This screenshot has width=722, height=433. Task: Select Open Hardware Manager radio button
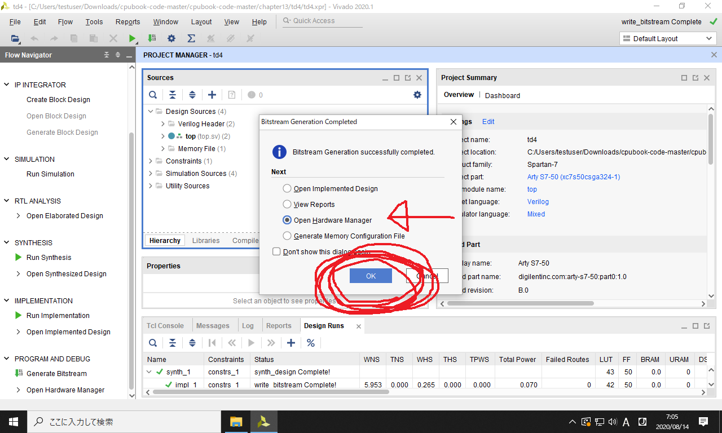(287, 220)
